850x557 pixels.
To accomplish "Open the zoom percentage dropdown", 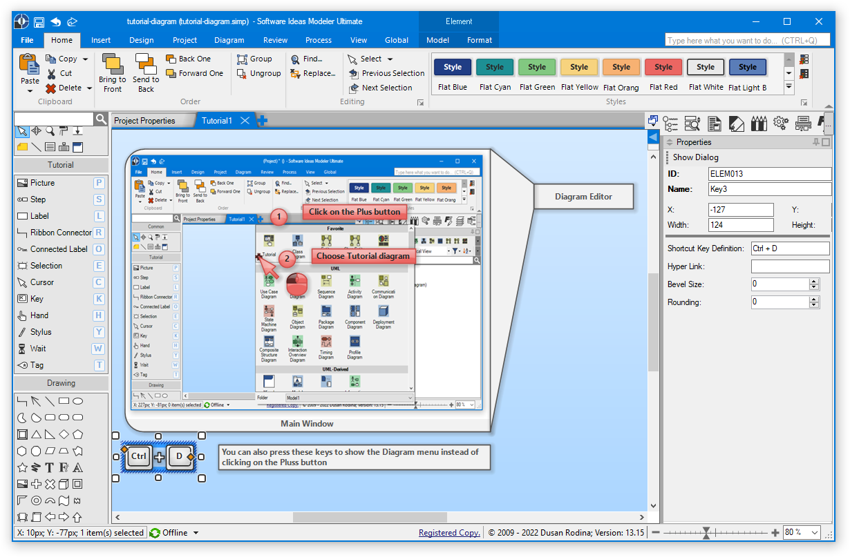I will coord(813,533).
